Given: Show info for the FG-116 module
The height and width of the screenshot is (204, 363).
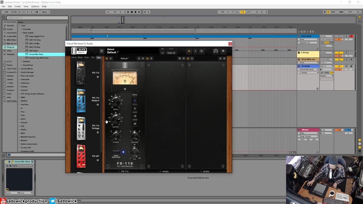Looking at the screenshot, I should point(98,77).
